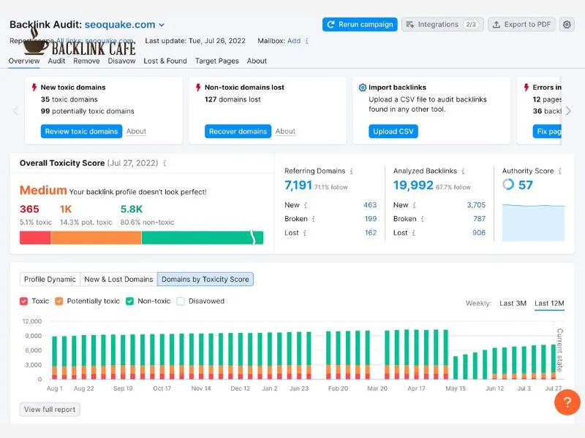Image resolution: width=585 pixels, height=438 pixels.
Task: Click the 787 broken backlinks count
Action: [x=480, y=219]
